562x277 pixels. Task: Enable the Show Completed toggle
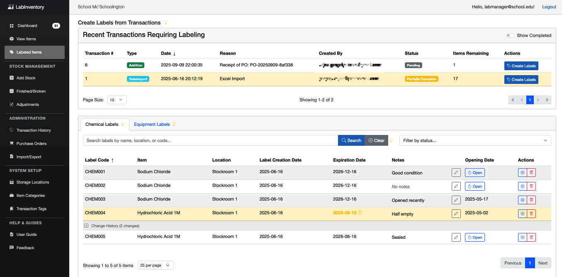coord(510,35)
